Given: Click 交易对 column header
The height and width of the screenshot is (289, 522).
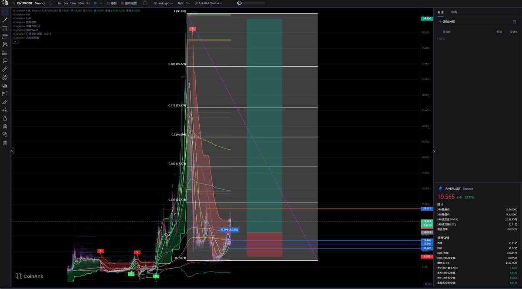Looking at the screenshot, I should coord(446,32).
